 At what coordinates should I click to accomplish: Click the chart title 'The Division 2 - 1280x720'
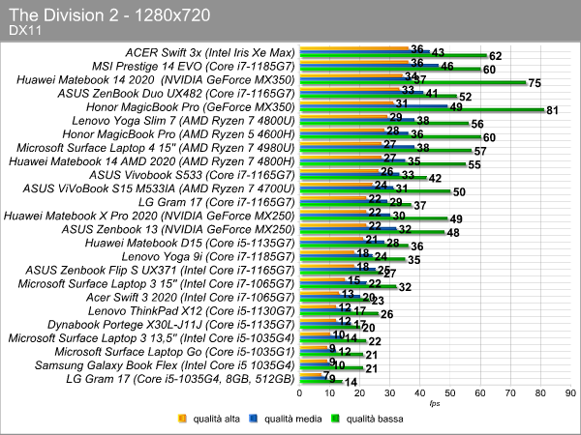[x=109, y=15]
